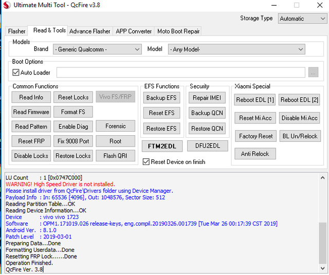329x275 pixels.
Task: Open the Storage Type dropdown
Action: 302,19
